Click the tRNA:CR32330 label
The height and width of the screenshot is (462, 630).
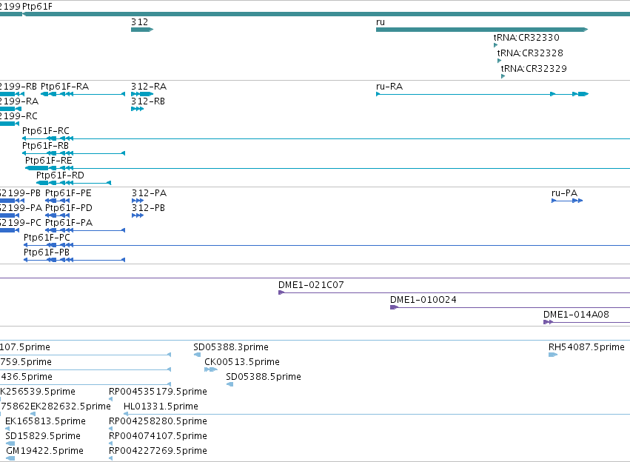tap(526, 37)
